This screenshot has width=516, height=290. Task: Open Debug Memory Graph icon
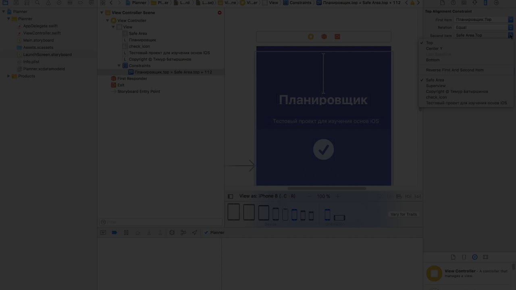(183, 232)
